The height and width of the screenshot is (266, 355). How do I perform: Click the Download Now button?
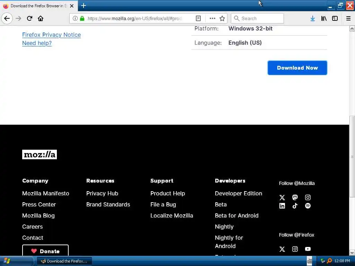pos(297,68)
